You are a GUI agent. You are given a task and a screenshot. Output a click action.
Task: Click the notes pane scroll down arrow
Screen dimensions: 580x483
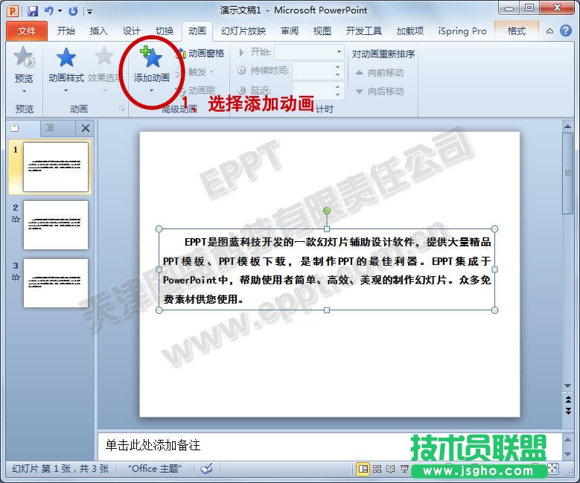[x=567, y=454]
